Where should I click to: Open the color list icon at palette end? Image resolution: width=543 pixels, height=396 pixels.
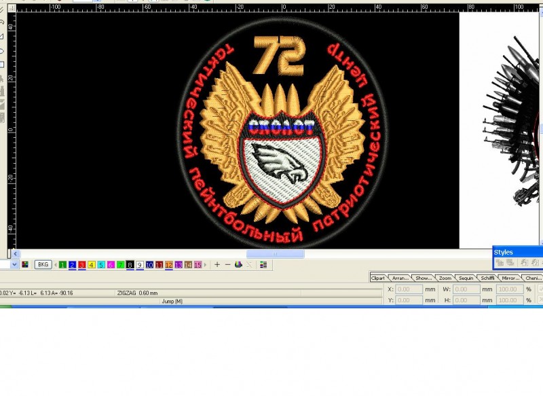coord(263,265)
